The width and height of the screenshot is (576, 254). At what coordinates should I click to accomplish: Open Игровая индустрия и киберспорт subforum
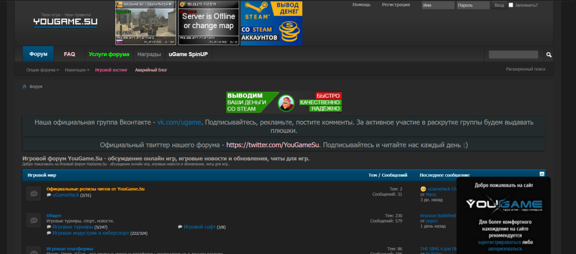(91, 233)
